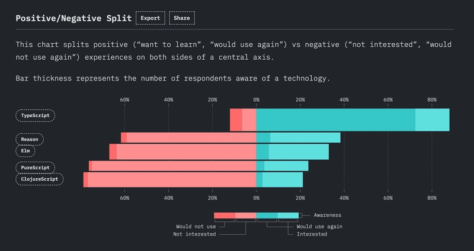
Task: Click the Share button
Action: click(x=182, y=18)
